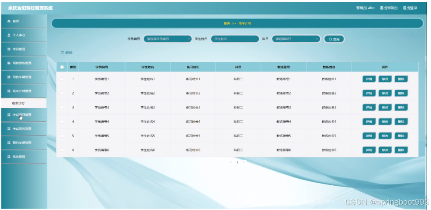Expand 学员管理 using its chevron
431x210 pixels.
(x=43, y=49)
